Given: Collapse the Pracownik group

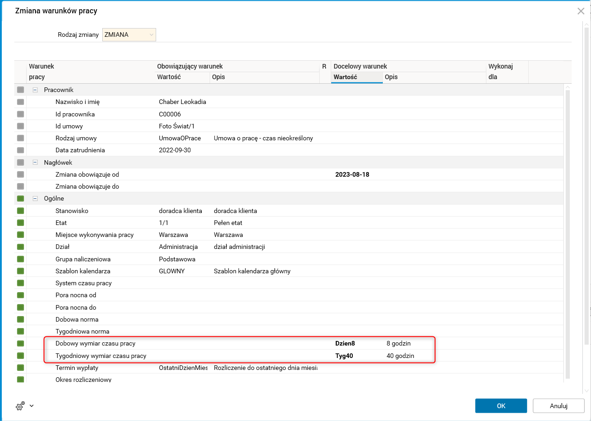Looking at the screenshot, I should pos(35,90).
